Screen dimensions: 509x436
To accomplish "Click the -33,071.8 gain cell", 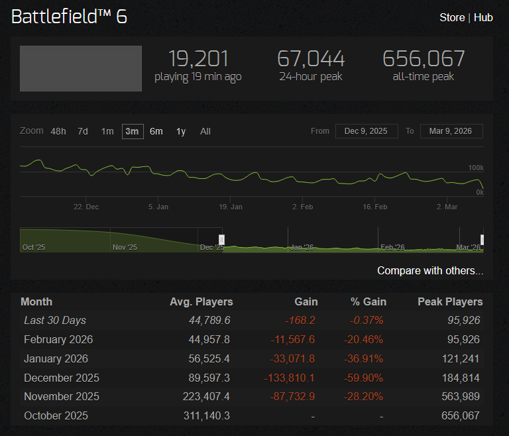I will pyautogui.click(x=292, y=358).
